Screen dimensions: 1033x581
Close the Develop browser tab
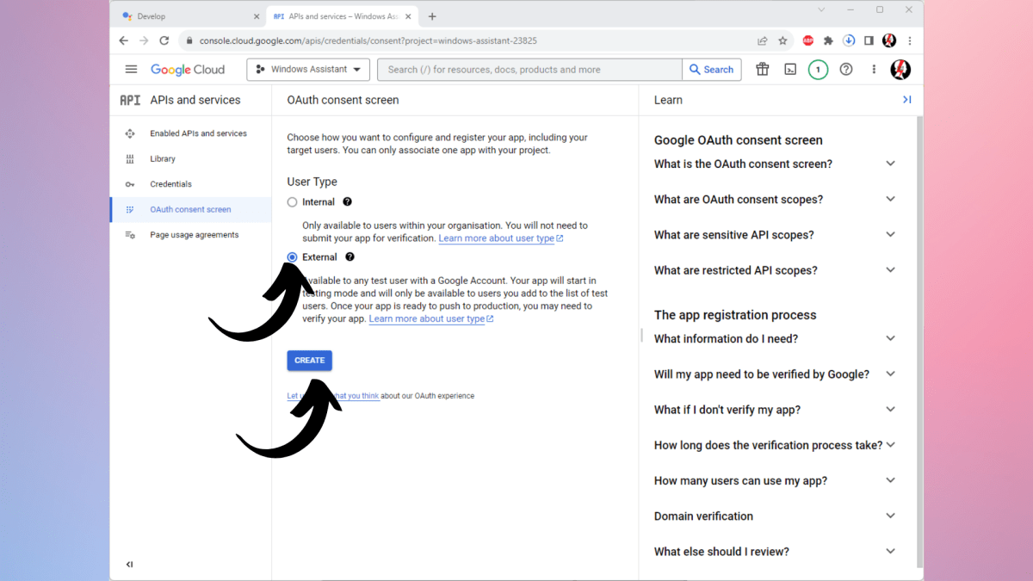(x=257, y=16)
